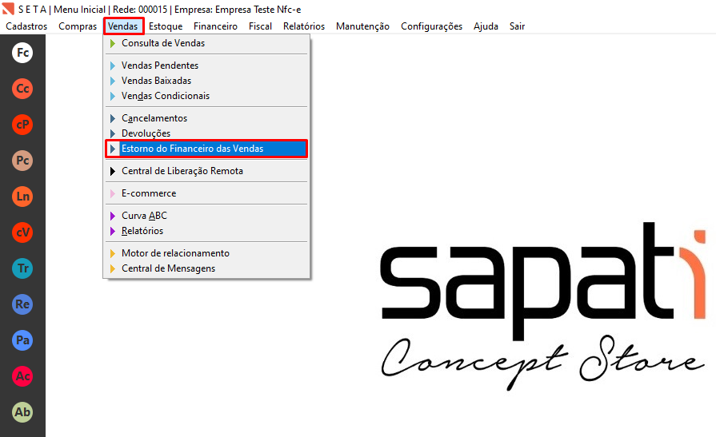Click the Tr teal sidebar icon

pyautogui.click(x=22, y=268)
